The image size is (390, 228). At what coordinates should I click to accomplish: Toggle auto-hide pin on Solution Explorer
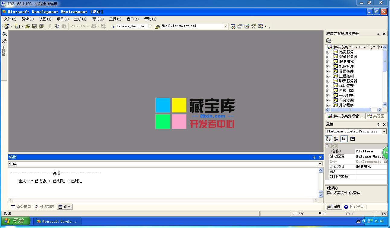pos(378,34)
